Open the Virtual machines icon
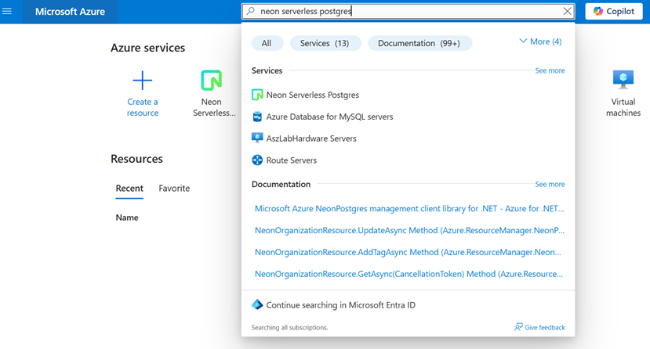Screen dimensions: 650x349 pyautogui.click(x=623, y=80)
